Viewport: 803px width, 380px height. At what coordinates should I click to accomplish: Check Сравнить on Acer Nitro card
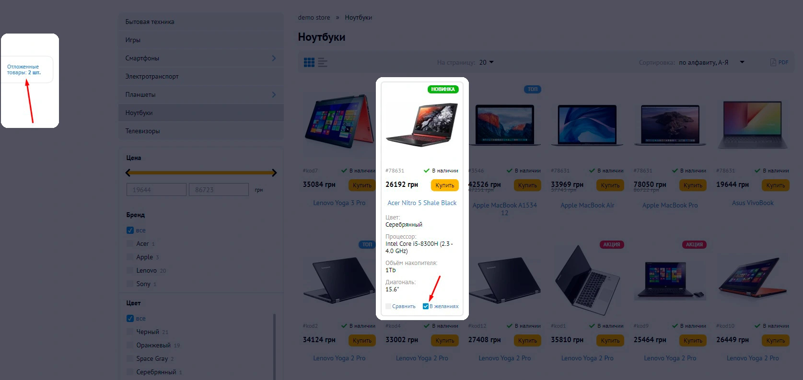[x=388, y=306]
